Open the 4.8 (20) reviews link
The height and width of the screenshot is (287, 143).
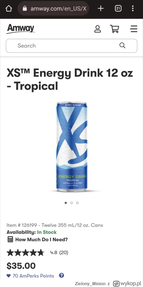(x=59, y=253)
